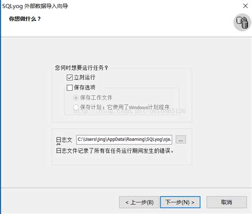252x214 pixels.
Task: Click the database import icon in header
Action: 242,22
